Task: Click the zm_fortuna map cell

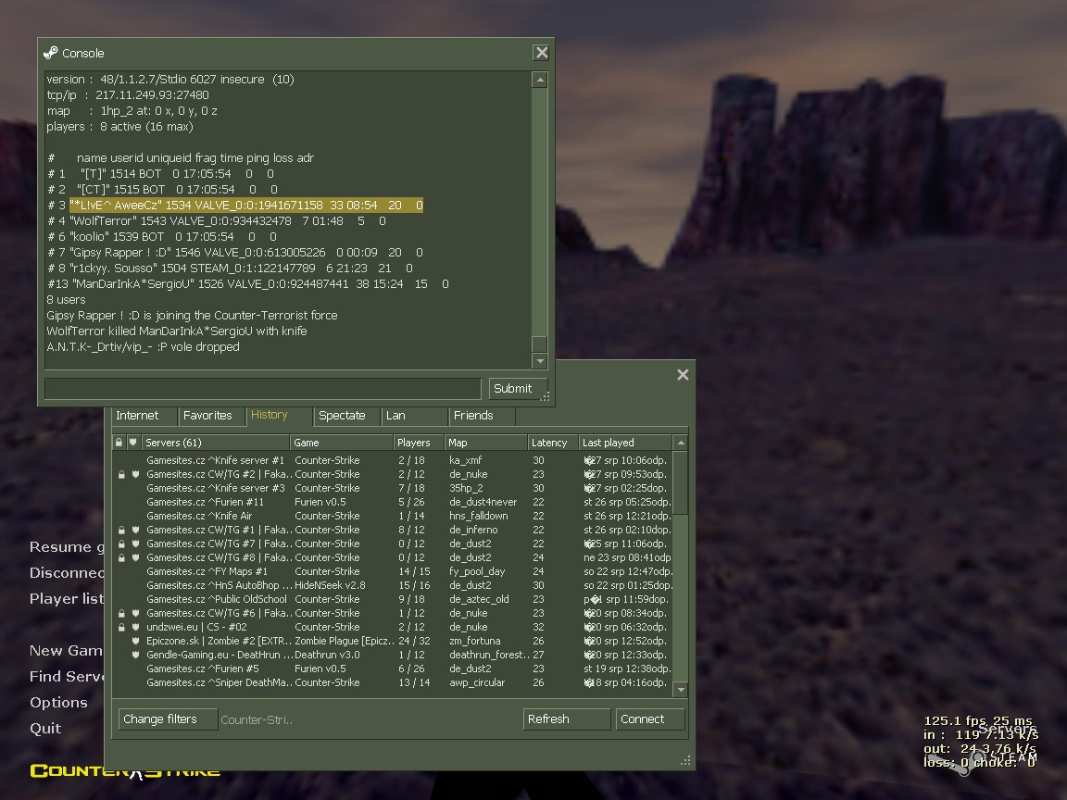Action: point(475,641)
